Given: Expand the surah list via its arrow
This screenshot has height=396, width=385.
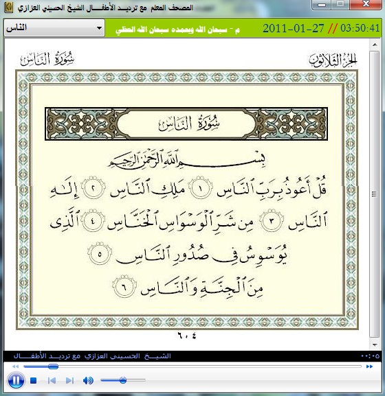Looking at the screenshot, I should (100, 28).
